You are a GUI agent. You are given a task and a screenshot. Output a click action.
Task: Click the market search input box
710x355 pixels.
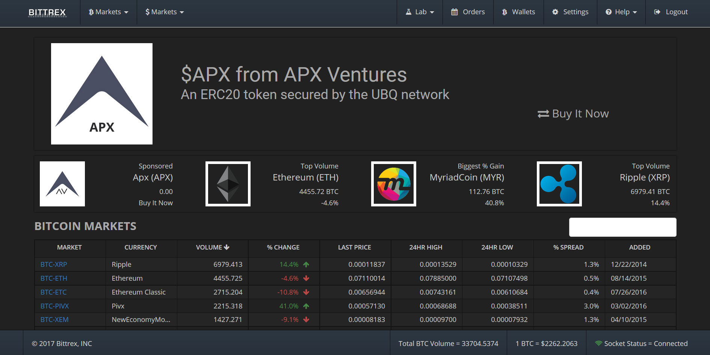[x=622, y=227]
